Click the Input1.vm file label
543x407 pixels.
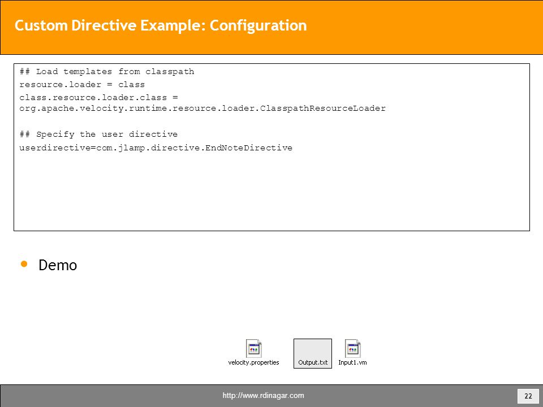click(x=352, y=362)
